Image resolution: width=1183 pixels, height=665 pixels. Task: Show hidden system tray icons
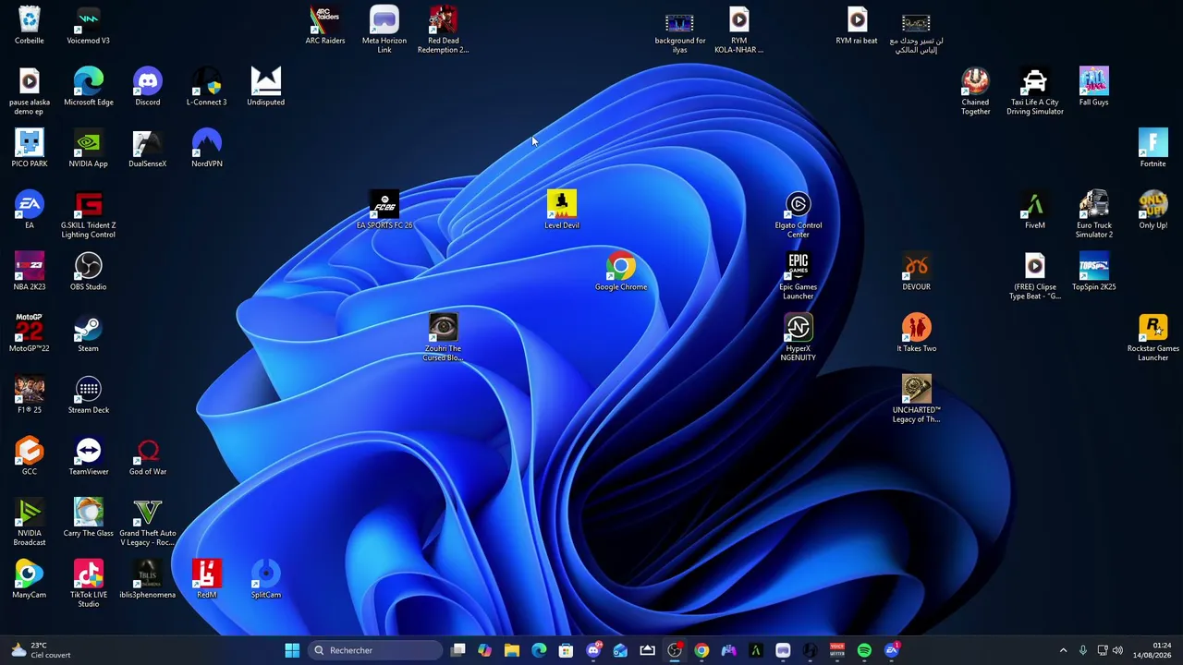[x=1063, y=650]
